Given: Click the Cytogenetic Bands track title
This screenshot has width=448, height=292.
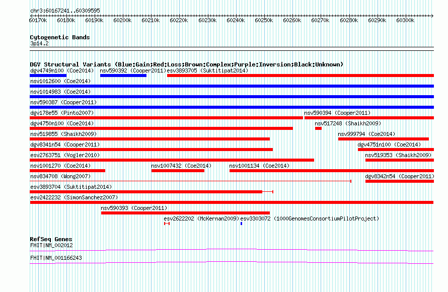Looking at the screenshot, I should [60, 37].
